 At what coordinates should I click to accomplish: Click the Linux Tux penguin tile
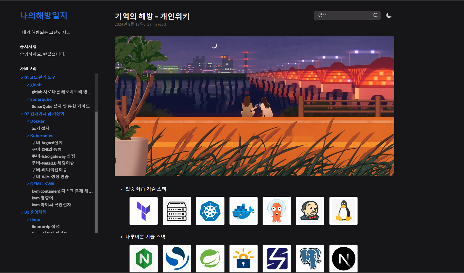[343, 211]
